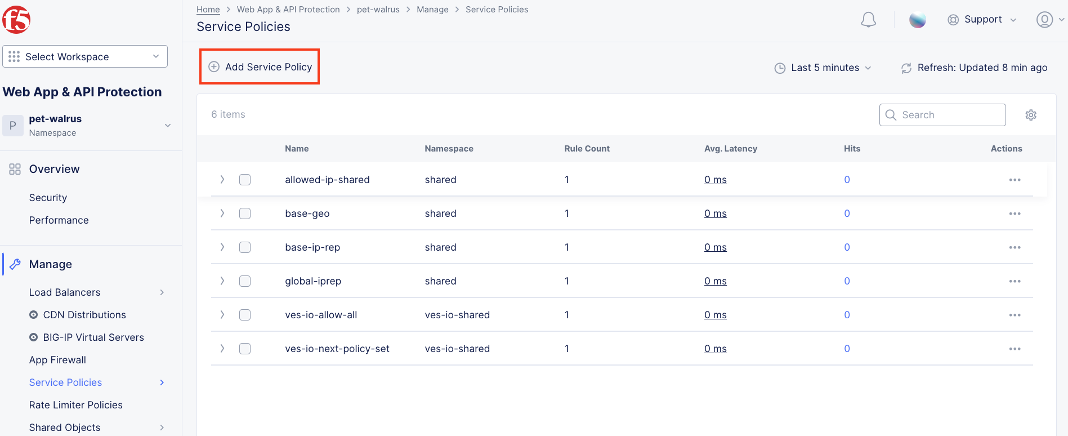Select the Security overview item
The height and width of the screenshot is (436, 1068).
coord(48,198)
